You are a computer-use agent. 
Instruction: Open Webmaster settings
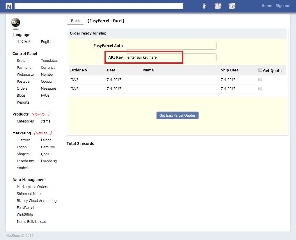click(x=26, y=74)
